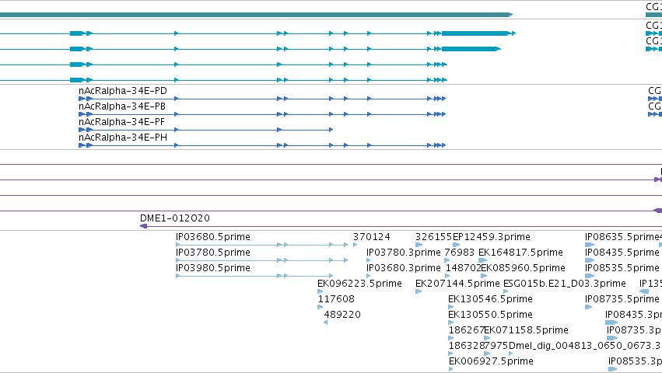
Task: Open the IP03680.5prime EST label
Action: [213, 237]
